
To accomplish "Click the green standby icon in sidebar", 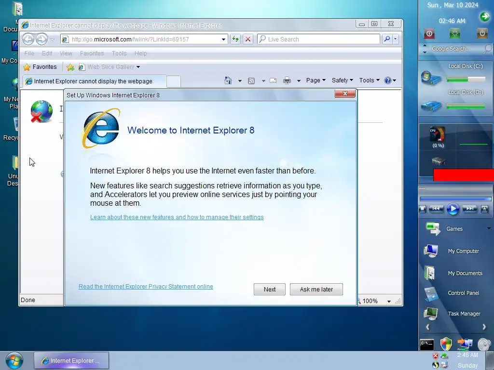I will click(454, 33).
